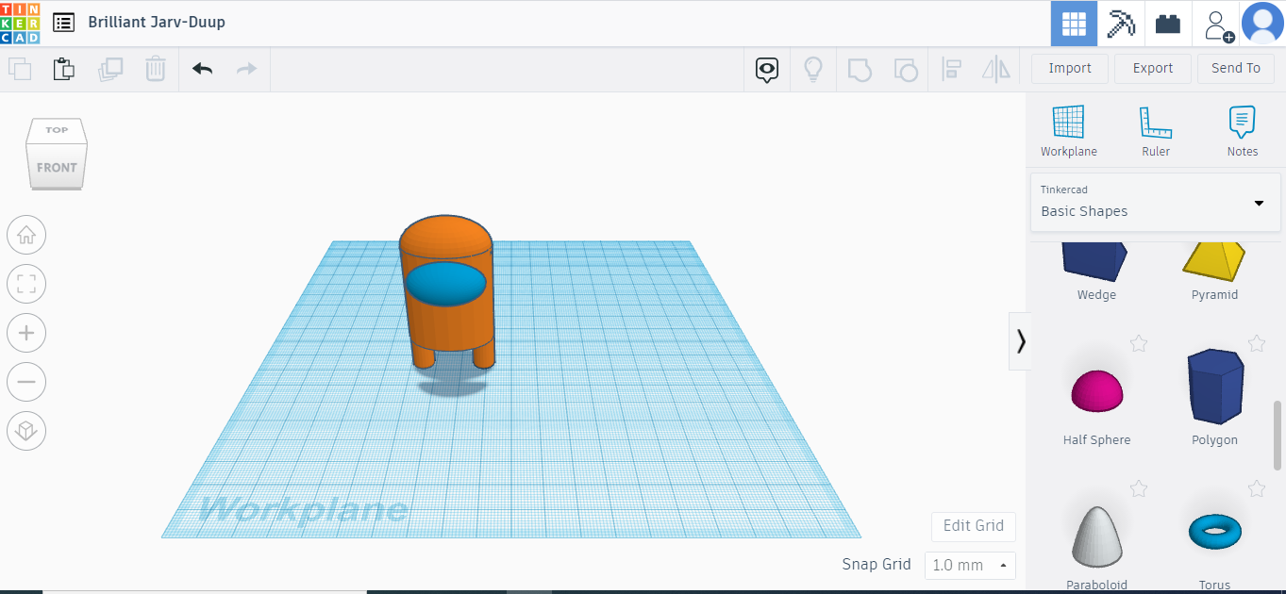Click the Copy tool icon
Image resolution: width=1286 pixels, height=594 pixels.
point(20,69)
